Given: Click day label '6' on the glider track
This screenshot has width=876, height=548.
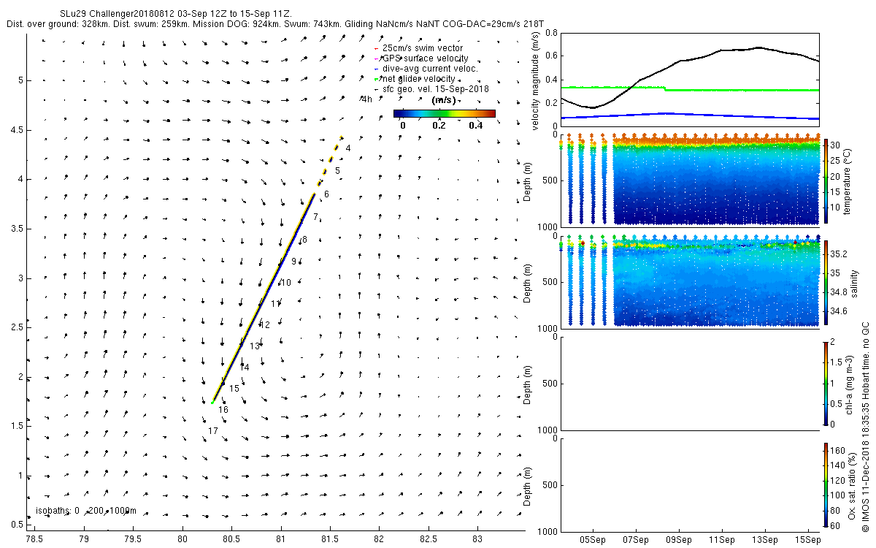Looking at the screenshot, I should tap(326, 194).
